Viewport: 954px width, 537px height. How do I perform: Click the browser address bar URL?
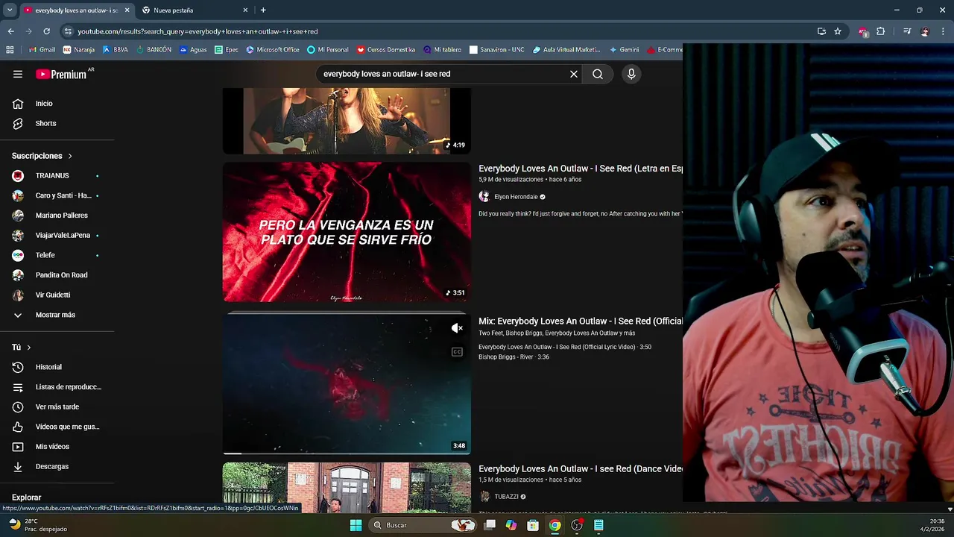click(198, 31)
